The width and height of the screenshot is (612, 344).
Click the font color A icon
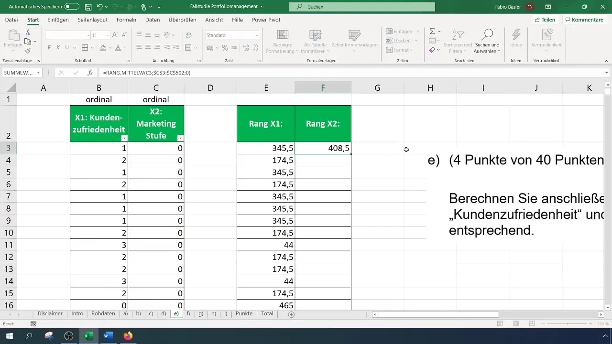point(117,48)
